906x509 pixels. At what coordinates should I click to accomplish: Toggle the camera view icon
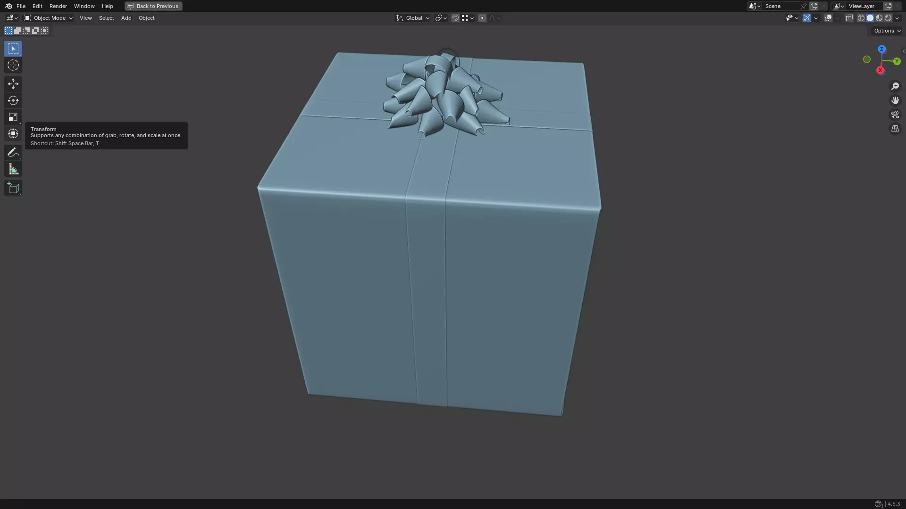click(x=895, y=115)
